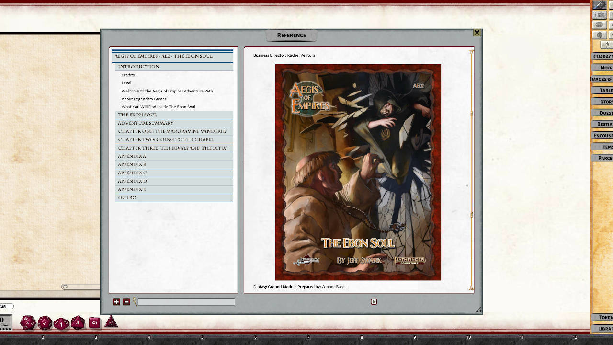Roll the d8 die showing 3
The width and height of the screenshot is (613, 345).
(x=78, y=322)
